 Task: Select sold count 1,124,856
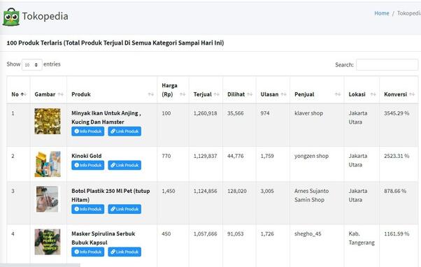(x=205, y=191)
